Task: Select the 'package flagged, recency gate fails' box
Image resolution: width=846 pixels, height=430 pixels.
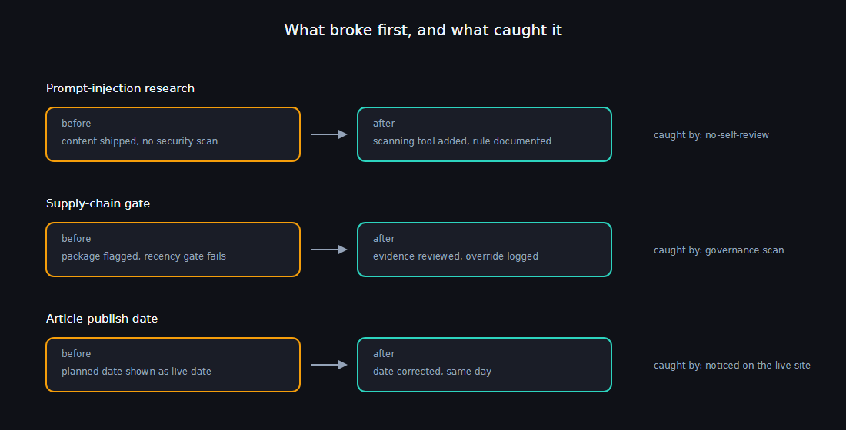Action: click(x=173, y=250)
